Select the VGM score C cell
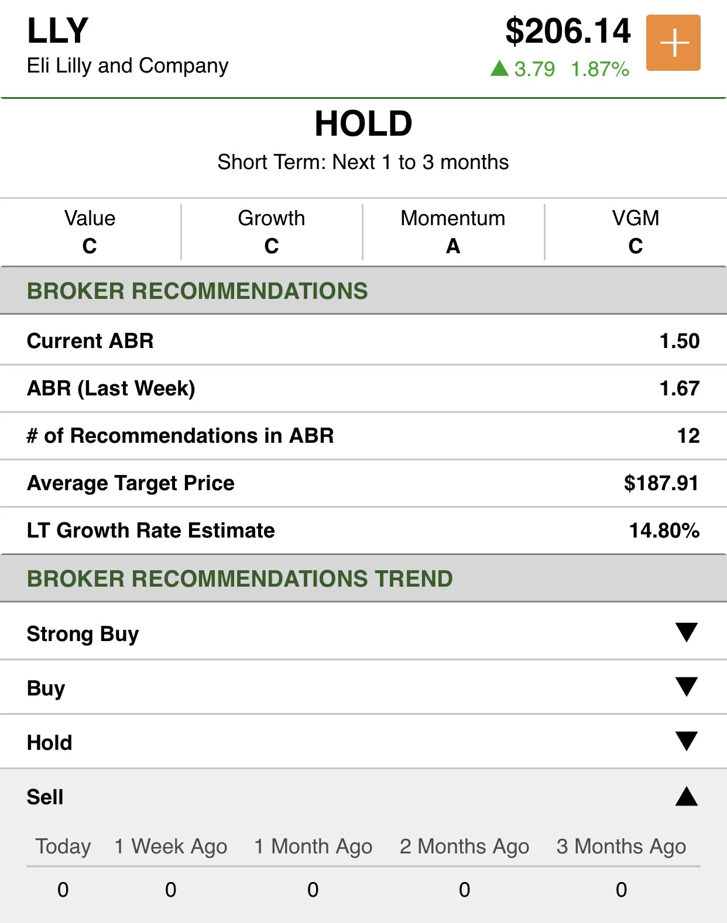Screen dimensions: 727x923 pos(636,232)
